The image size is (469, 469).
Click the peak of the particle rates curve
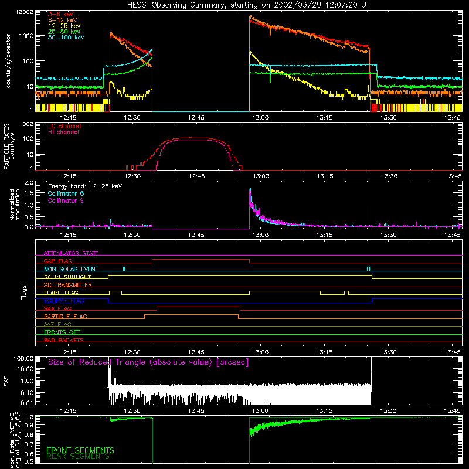coord(192,138)
